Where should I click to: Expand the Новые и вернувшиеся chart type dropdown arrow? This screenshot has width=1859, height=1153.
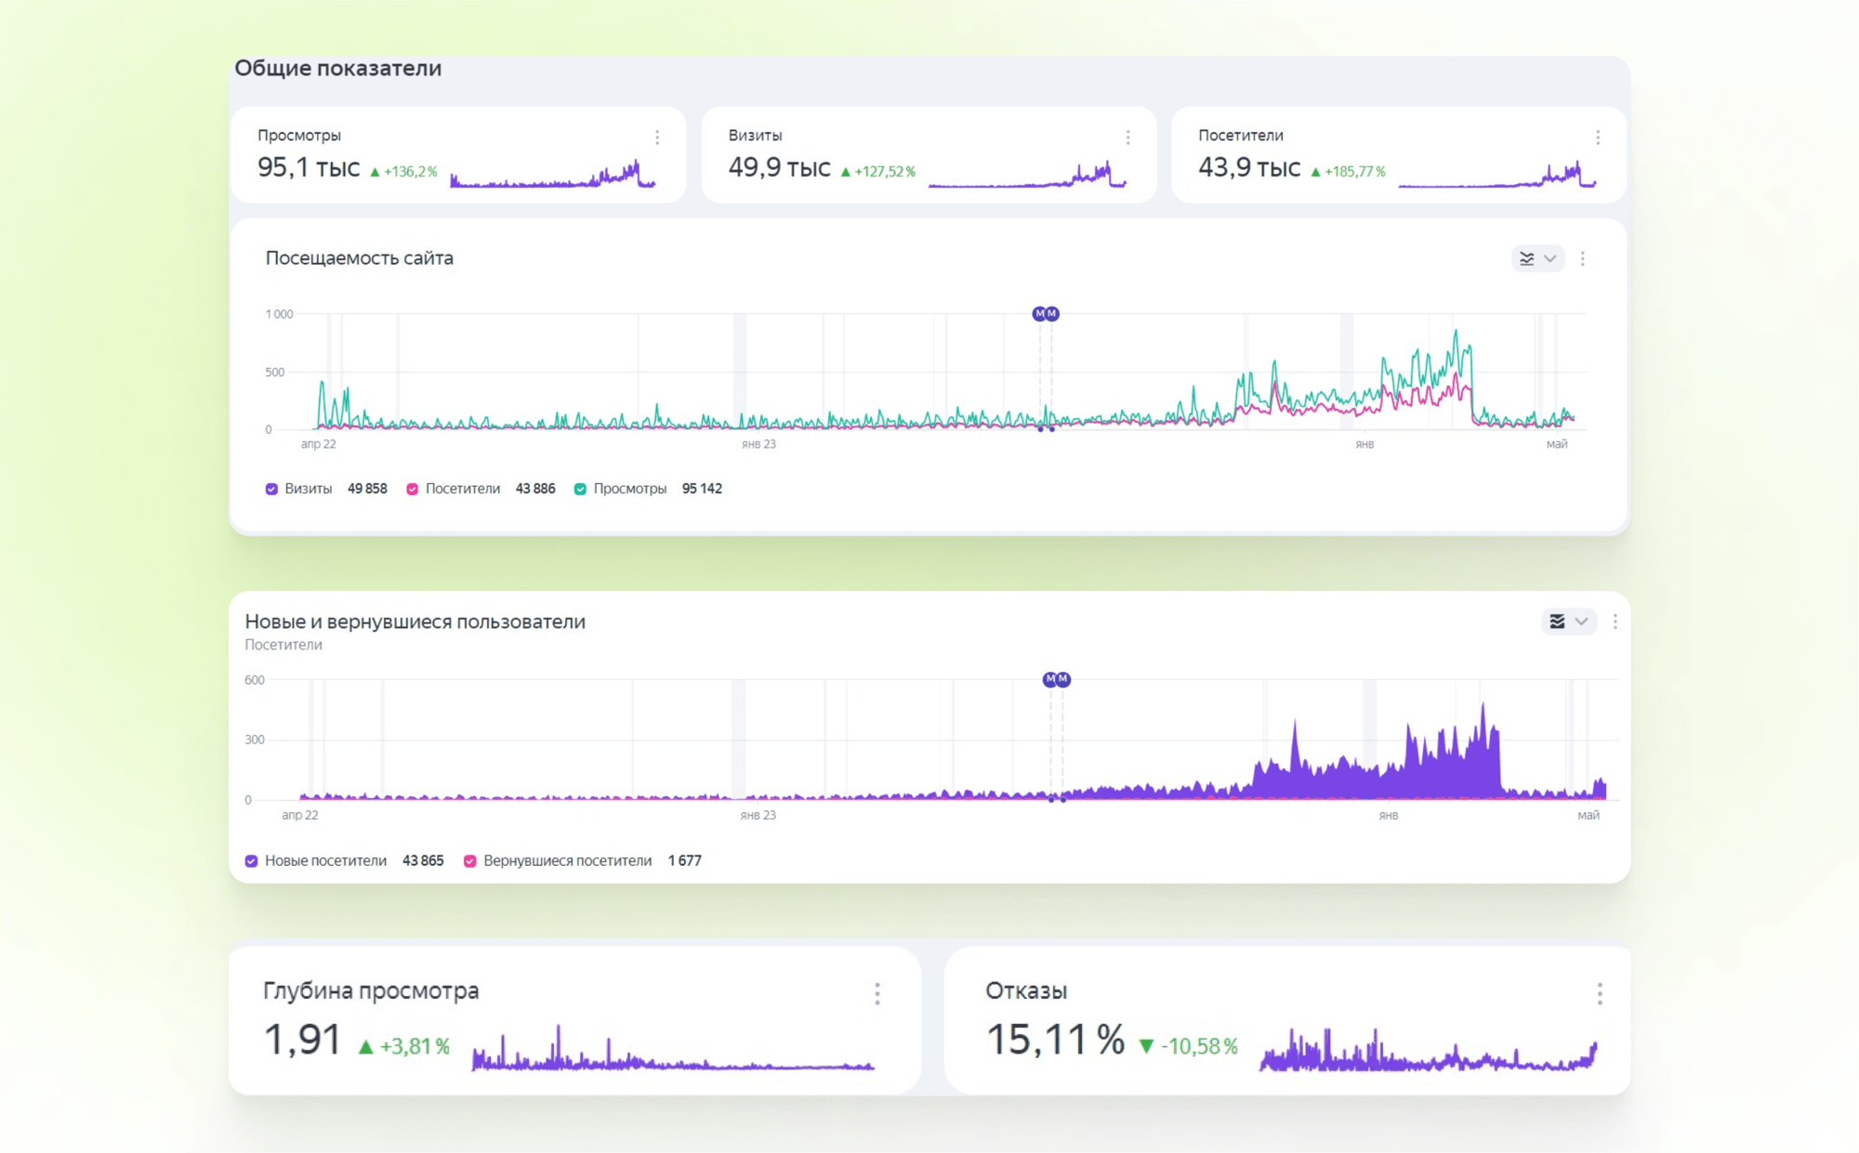(x=1581, y=622)
